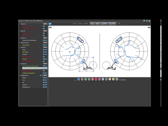Collapse the Vitreous group
The height and width of the screenshot is (126, 168).
click(x=19, y=38)
